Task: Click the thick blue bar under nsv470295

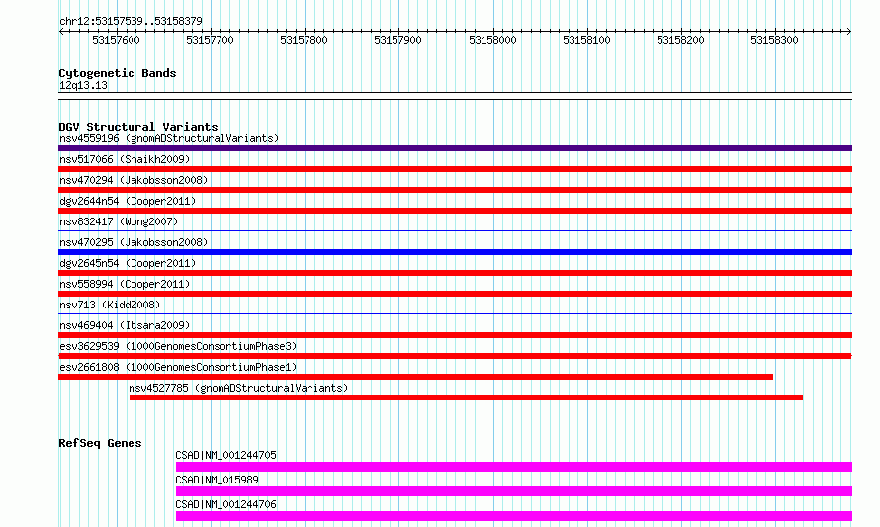Action: tap(455, 252)
